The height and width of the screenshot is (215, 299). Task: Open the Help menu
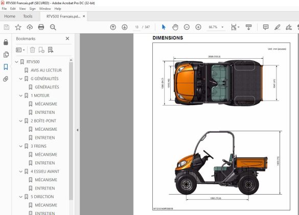[x=58, y=9]
